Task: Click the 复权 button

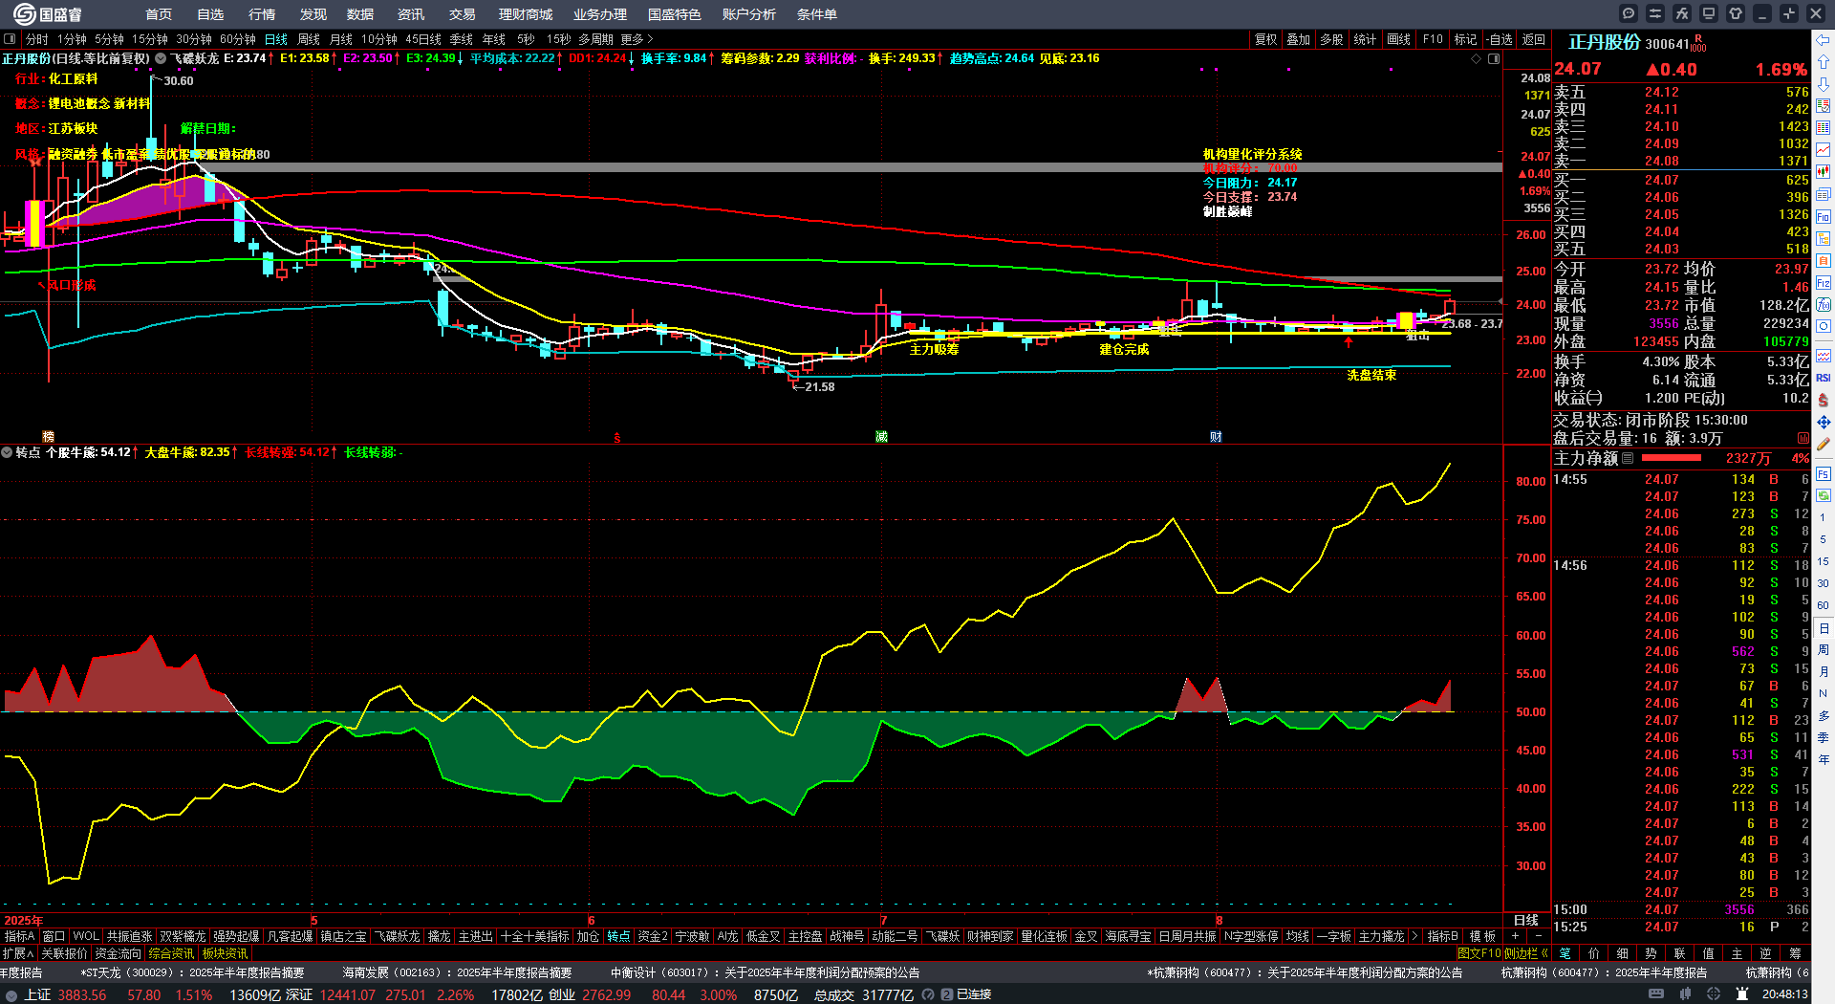Action: (x=1266, y=39)
